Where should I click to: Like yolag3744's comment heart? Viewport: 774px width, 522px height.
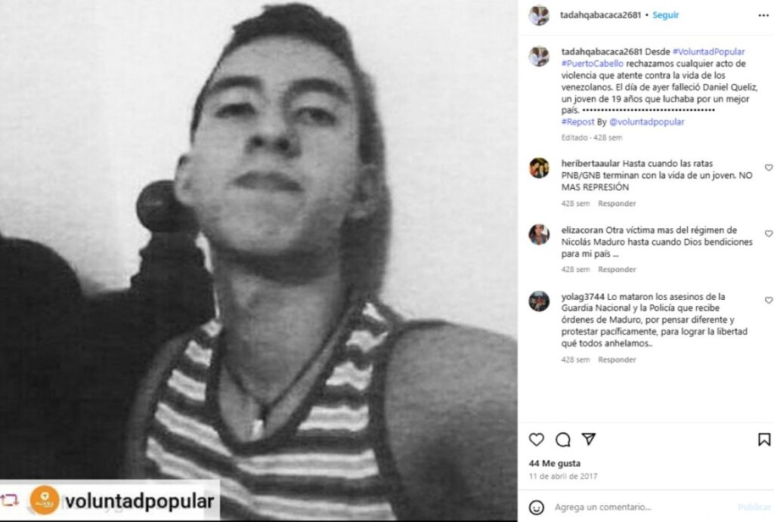769,300
